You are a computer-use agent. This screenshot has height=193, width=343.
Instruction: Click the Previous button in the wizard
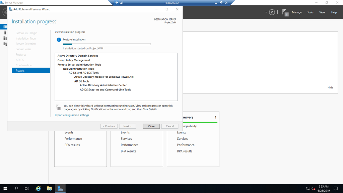(x=109, y=126)
